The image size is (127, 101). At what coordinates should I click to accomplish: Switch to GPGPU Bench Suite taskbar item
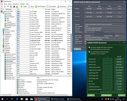click(74, 99)
